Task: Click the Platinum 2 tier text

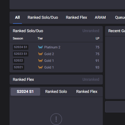Action: (x=52, y=47)
